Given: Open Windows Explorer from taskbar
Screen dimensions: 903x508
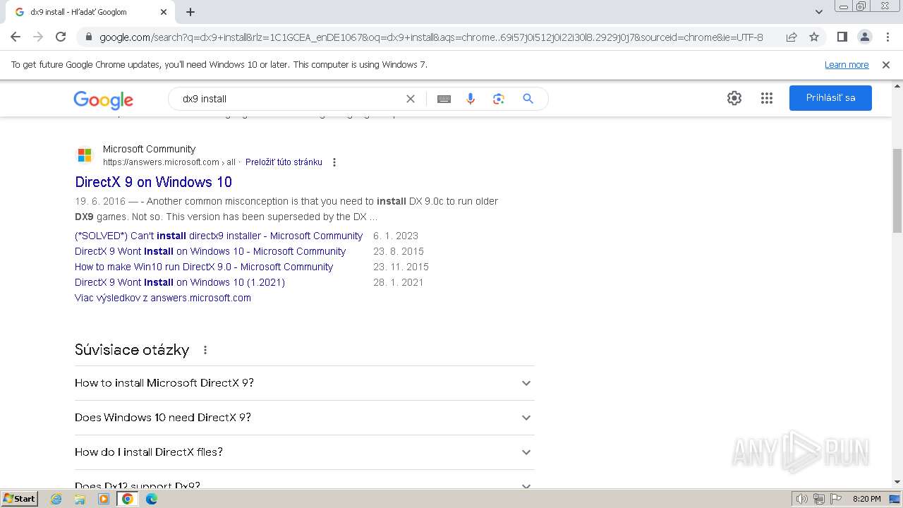Looking at the screenshot, I should pyautogui.click(x=80, y=499).
